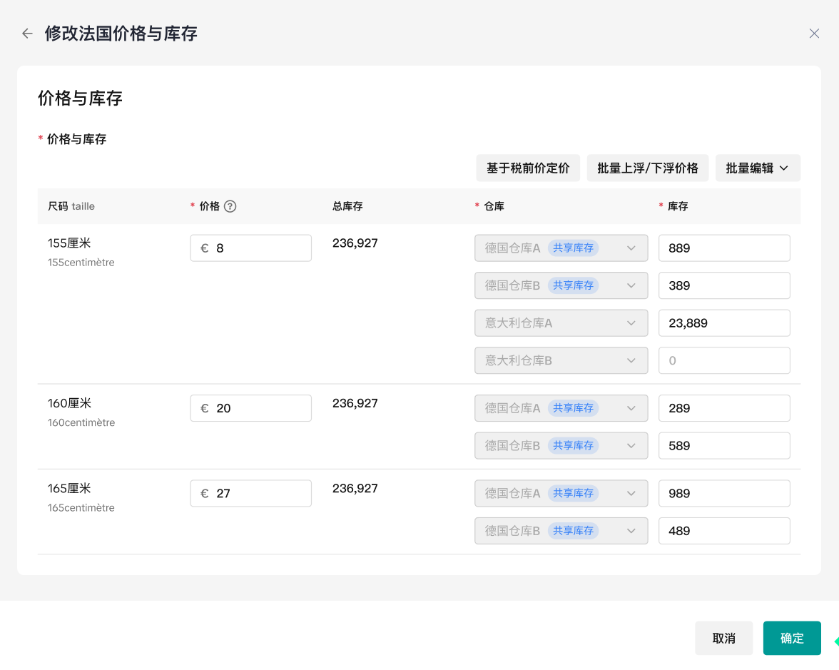Focus the empty 意大利仓库B inventory field
Screen dimensions: 839x670
pyautogui.click(x=723, y=360)
